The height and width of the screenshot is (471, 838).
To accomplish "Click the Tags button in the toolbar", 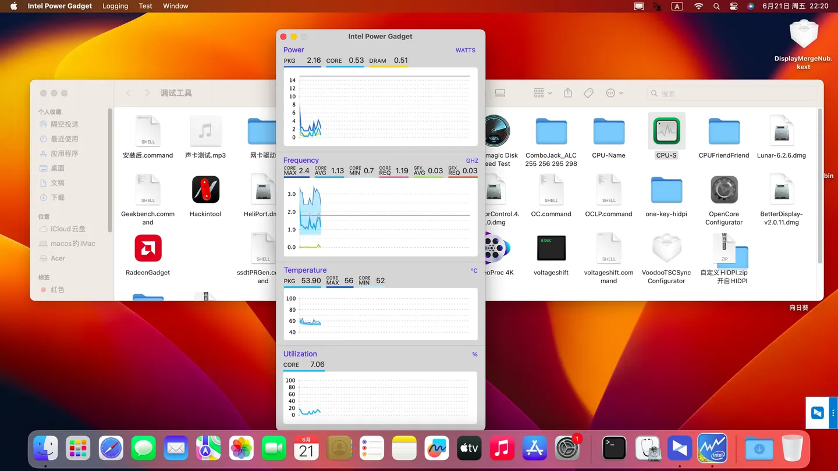I will point(588,92).
